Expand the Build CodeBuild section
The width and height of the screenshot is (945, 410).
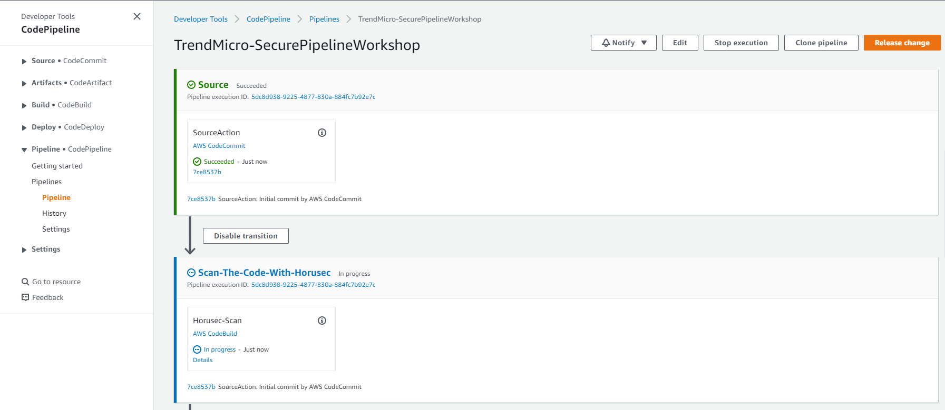(24, 105)
